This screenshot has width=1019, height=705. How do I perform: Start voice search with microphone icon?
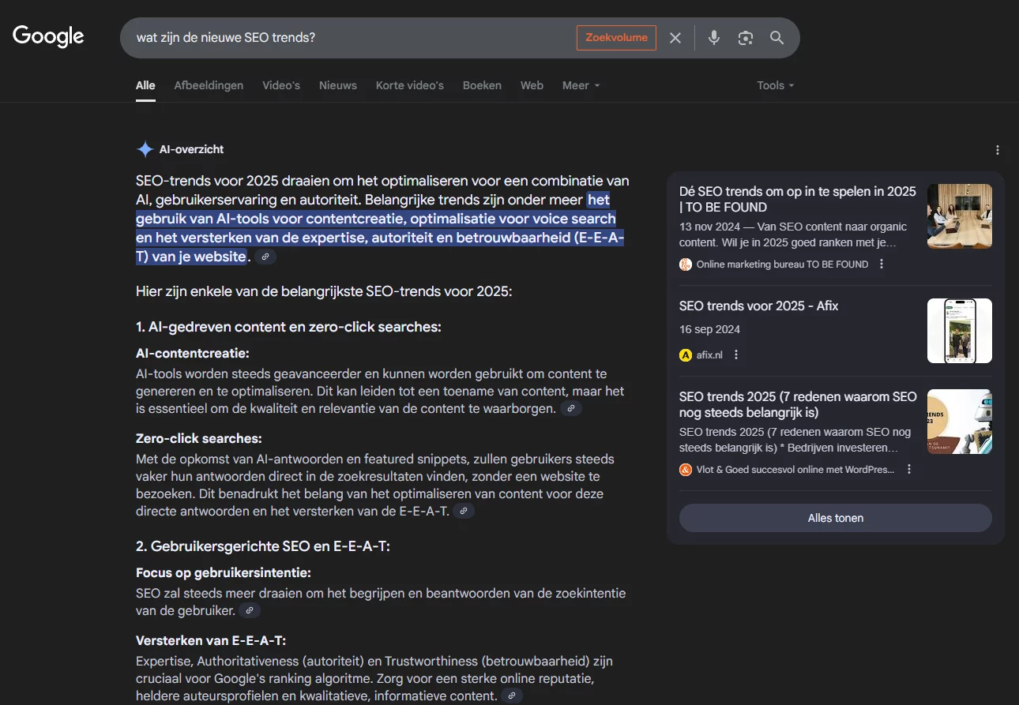tap(714, 38)
